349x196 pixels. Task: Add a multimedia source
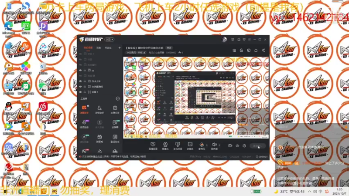(190, 146)
